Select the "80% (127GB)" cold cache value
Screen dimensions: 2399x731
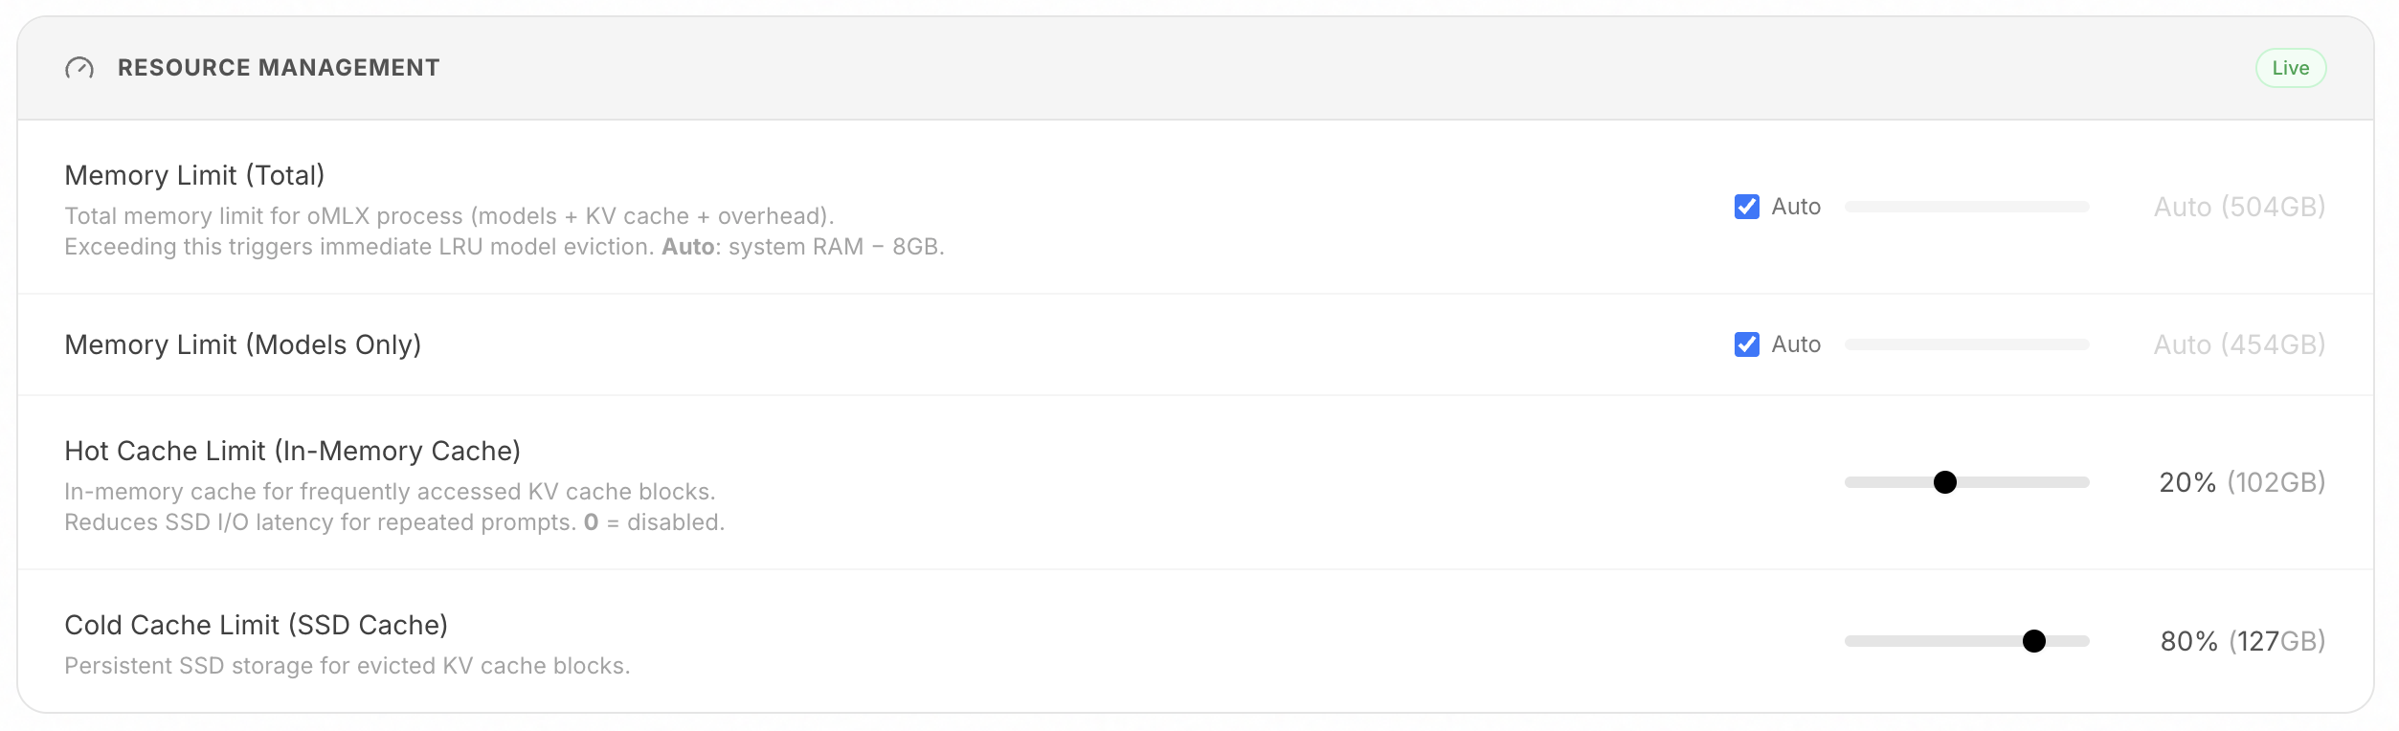2242,641
